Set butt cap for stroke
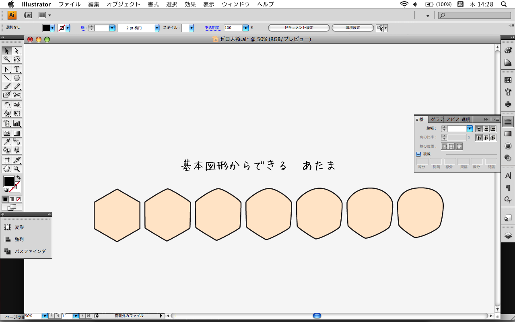The height and width of the screenshot is (322, 515). (479, 129)
